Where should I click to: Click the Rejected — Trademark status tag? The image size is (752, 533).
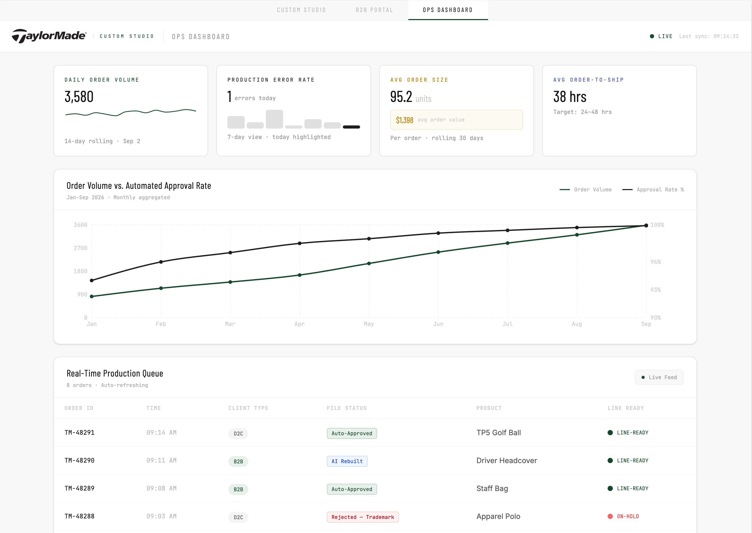point(362,517)
